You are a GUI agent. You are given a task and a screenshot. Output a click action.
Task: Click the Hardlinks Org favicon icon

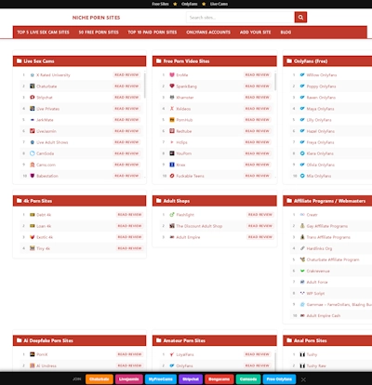(x=302, y=248)
